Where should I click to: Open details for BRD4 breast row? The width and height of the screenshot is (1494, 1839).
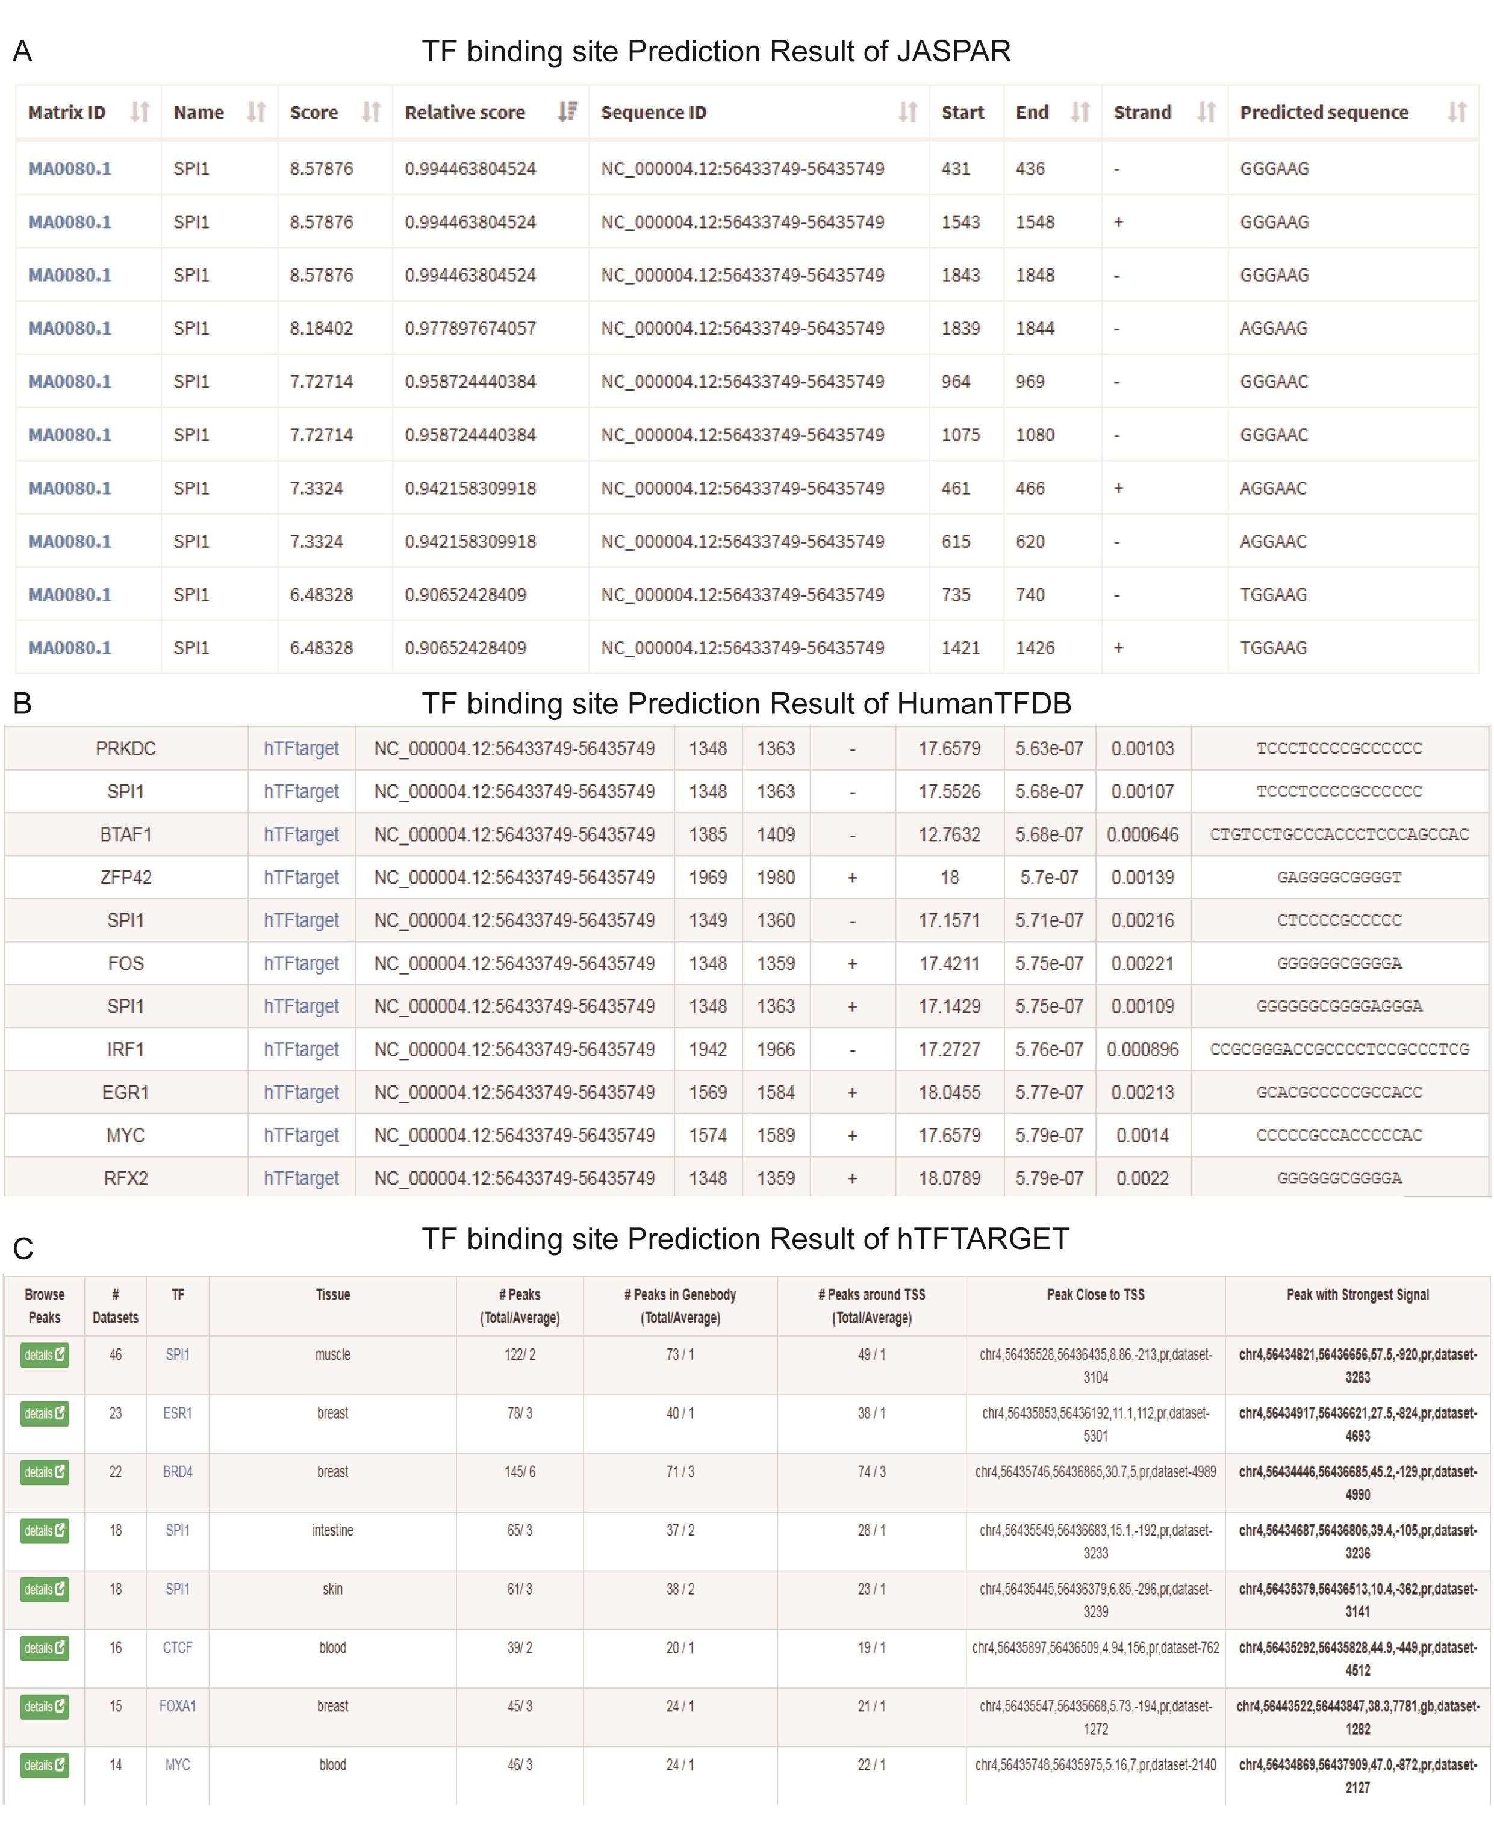tap(45, 1472)
